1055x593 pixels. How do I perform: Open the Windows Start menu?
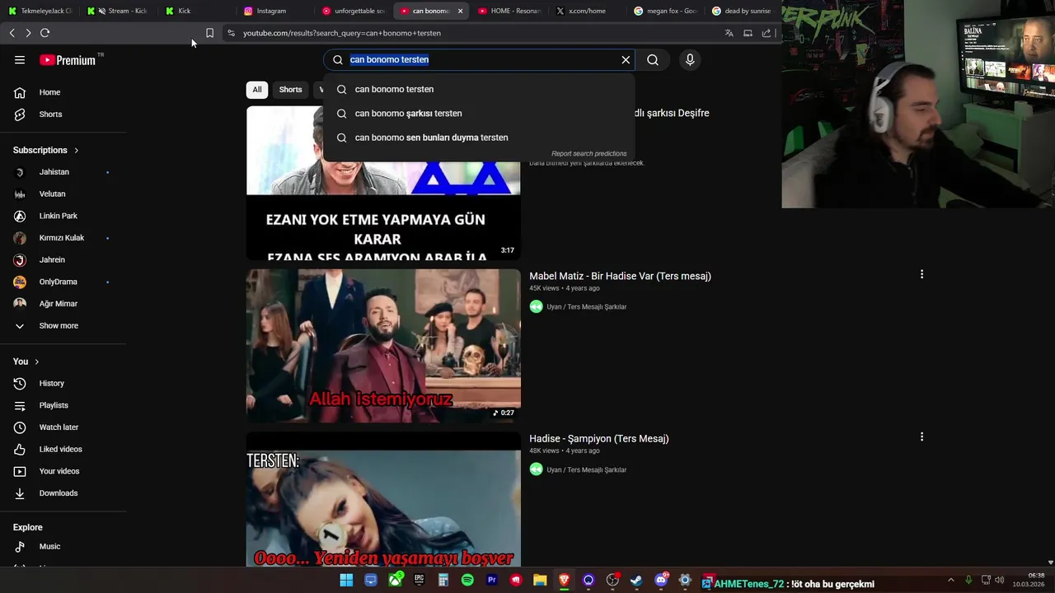[346, 581]
